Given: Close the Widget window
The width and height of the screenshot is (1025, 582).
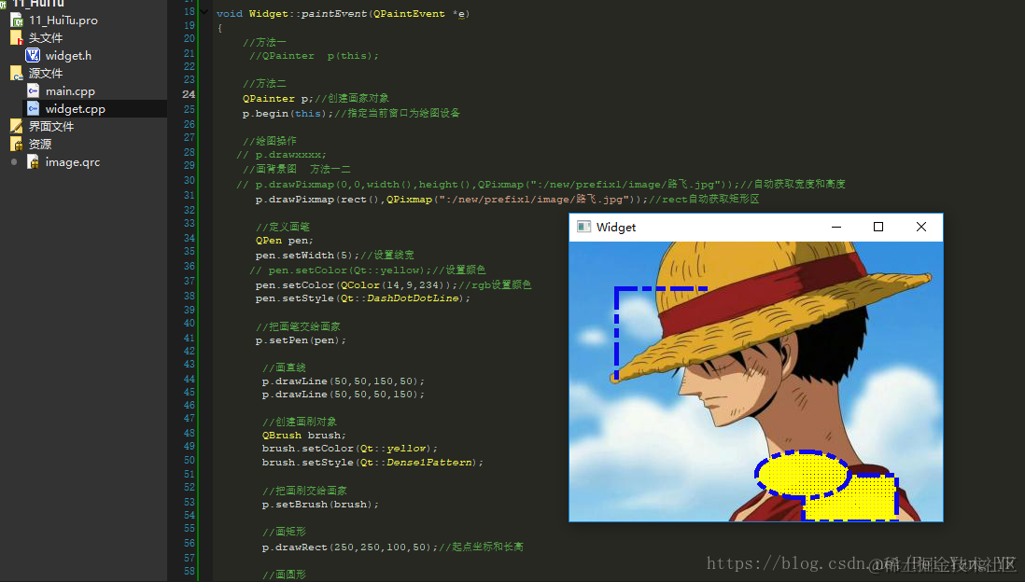Looking at the screenshot, I should pyautogui.click(x=921, y=227).
